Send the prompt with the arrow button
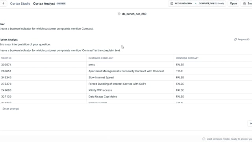The image size is (252, 142). tap(250, 123)
